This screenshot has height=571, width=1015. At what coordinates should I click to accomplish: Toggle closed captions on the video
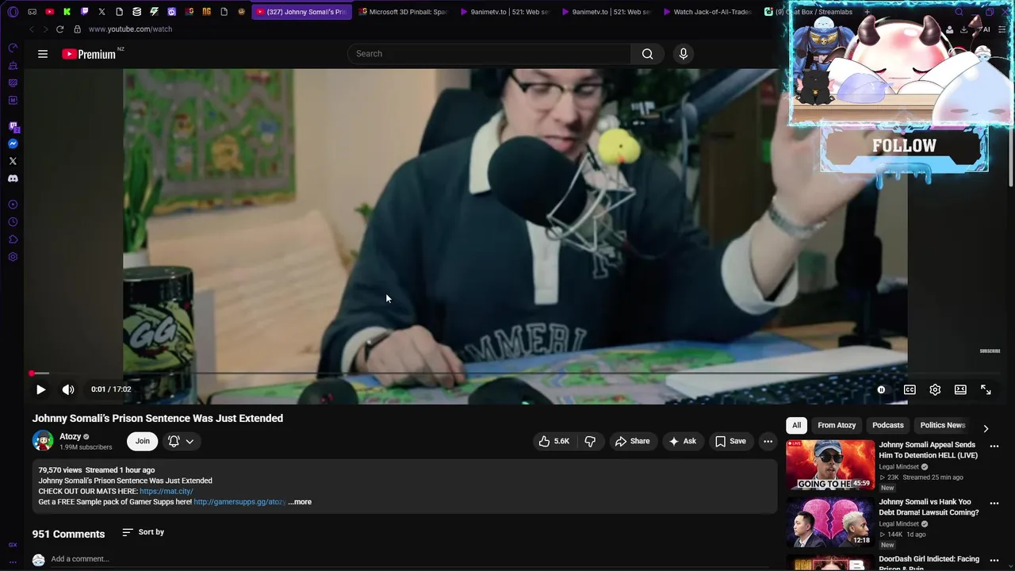pyautogui.click(x=910, y=389)
